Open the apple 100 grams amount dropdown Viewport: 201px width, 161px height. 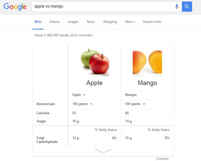[x=82, y=104]
